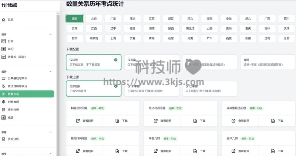Click the 立体几何 card title
Viewport: 296px width, 156px height.
click(x=232, y=138)
